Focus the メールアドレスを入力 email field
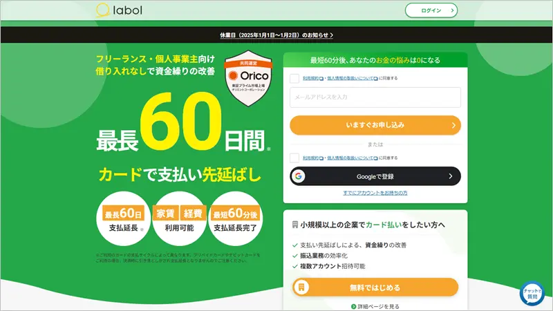This screenshot has height=311, width=553. [x=375, y=97]
